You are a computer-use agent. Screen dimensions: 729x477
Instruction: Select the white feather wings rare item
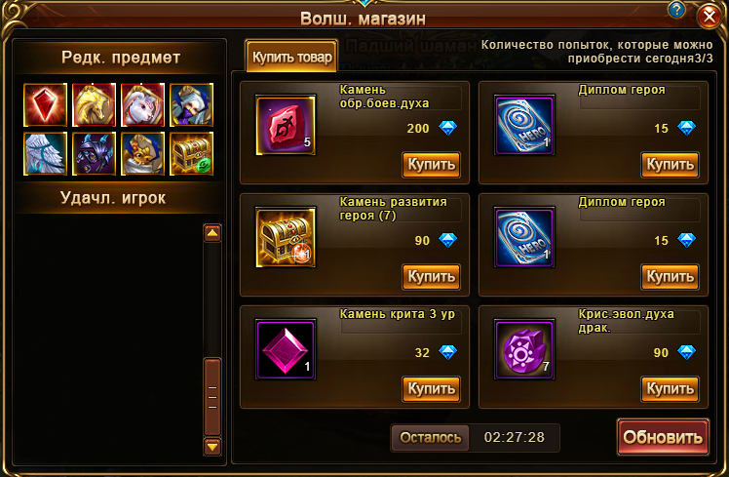point(45,153)
